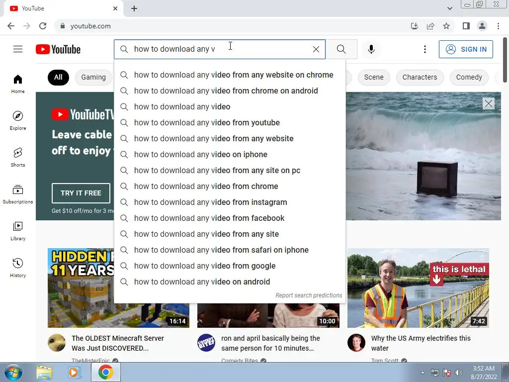Choose suggestion 'video from any site on pc'
Viewport: 509px width, 382px height.
click(x=230, y=170)
